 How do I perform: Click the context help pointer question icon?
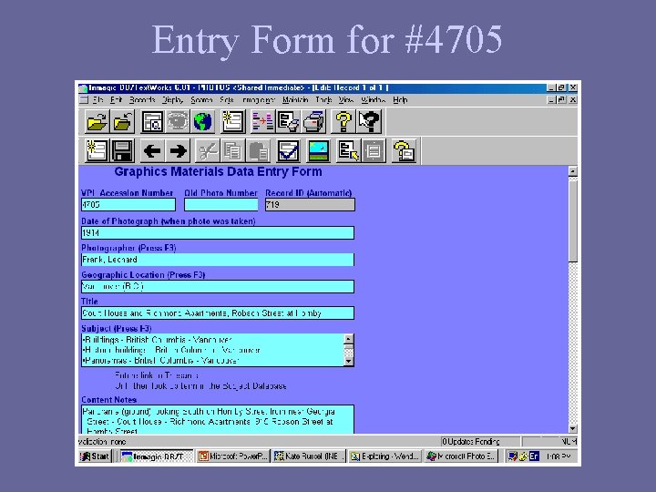click(369, 121)
